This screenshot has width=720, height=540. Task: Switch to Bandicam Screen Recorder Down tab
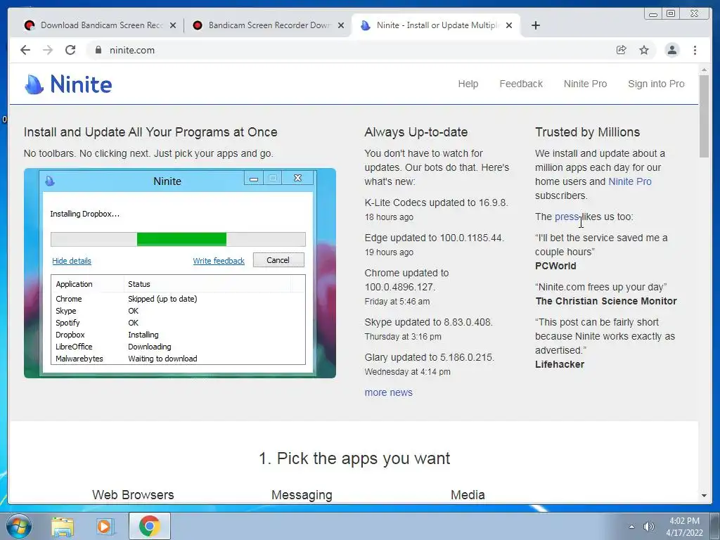click(269, 25)
